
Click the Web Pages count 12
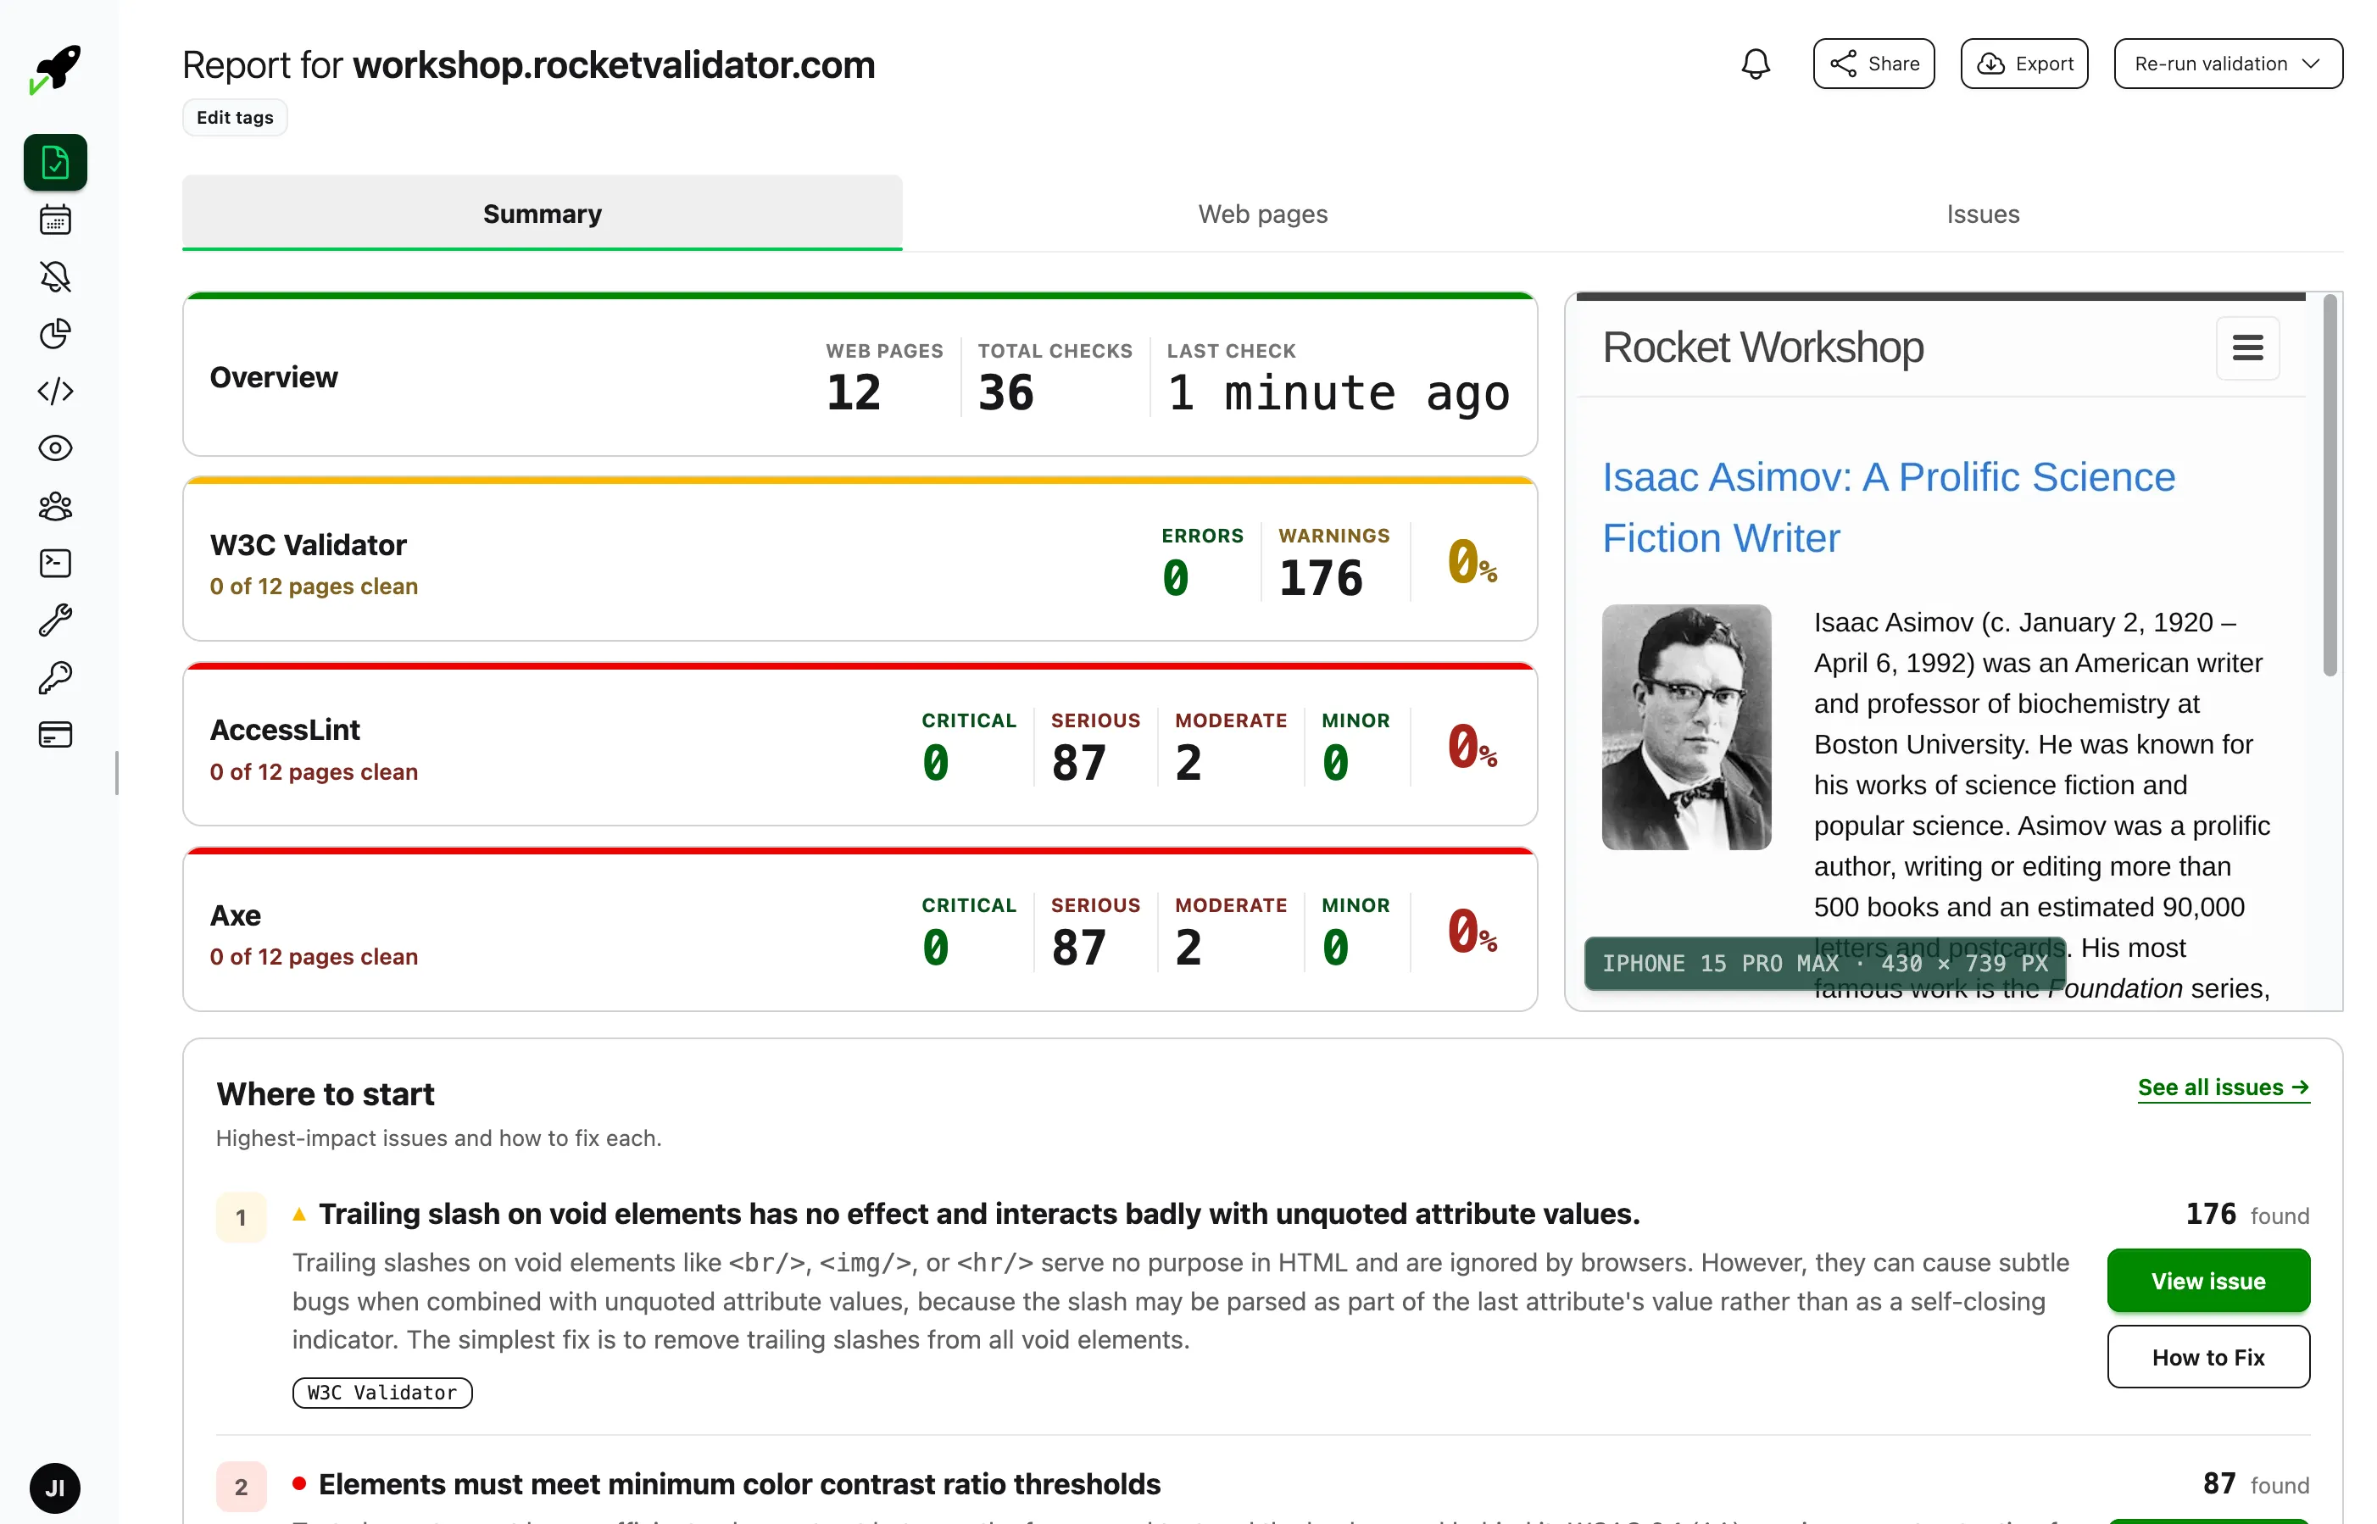pos(853,393)
